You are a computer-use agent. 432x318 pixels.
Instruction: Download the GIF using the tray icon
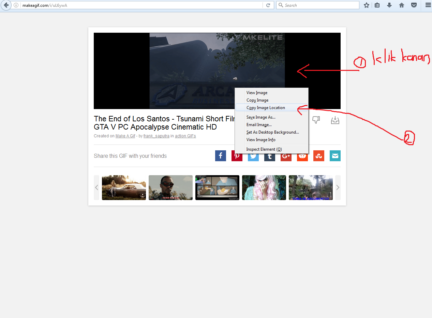(335, 120)
